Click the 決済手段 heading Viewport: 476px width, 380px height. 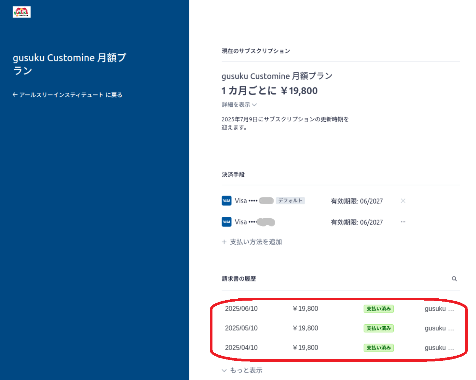(x=233, y=175)
